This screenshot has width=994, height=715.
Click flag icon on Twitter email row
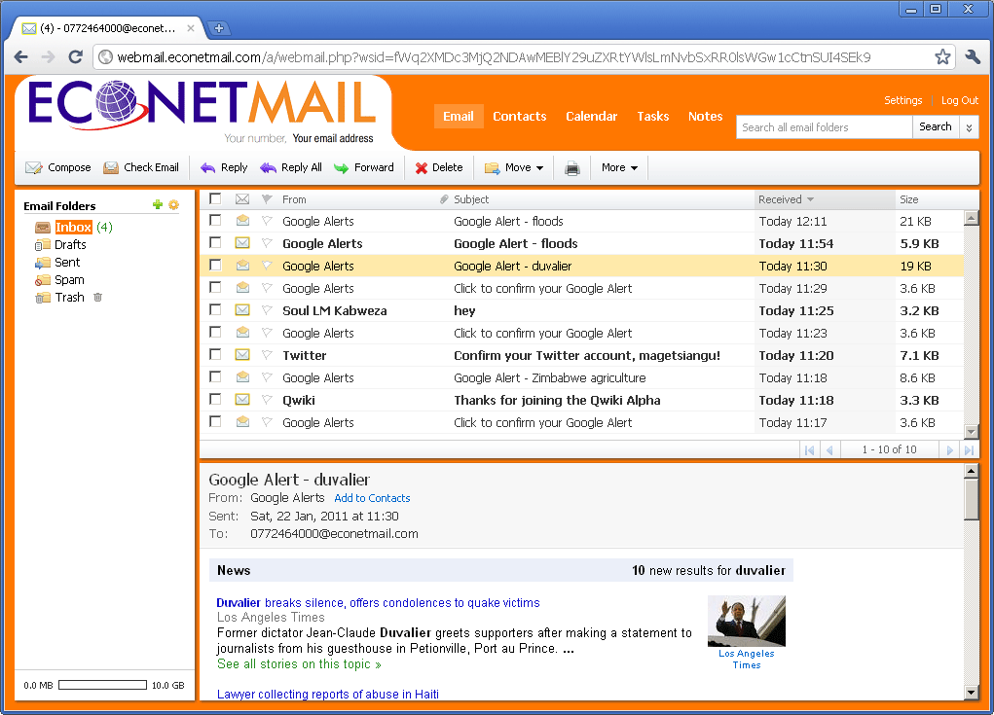(267, 355)
